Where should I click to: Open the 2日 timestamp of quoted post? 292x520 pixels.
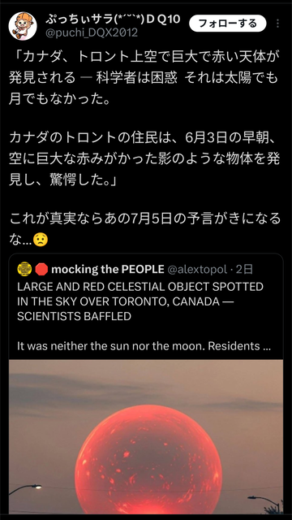click(x=244, y=269)
